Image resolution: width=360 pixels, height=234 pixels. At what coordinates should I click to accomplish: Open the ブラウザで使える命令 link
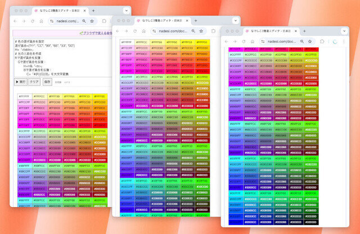pyautogui.click(x=96, y=33)
